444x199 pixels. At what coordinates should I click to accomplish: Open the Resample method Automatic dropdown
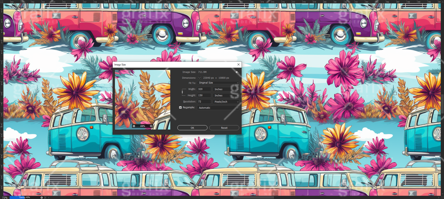218,108
